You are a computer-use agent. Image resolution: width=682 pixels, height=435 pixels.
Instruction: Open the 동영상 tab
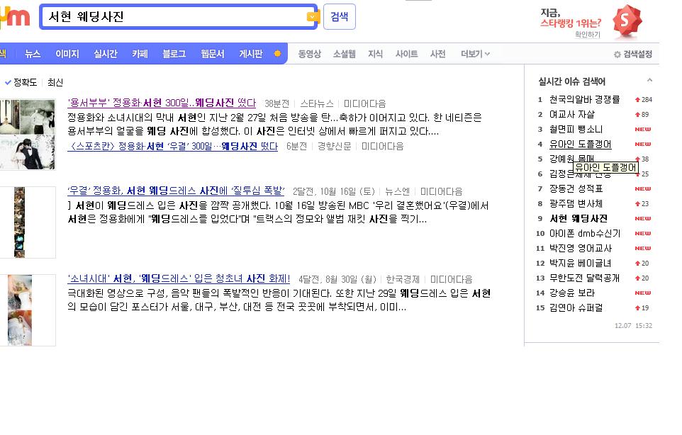coord(309,54)
